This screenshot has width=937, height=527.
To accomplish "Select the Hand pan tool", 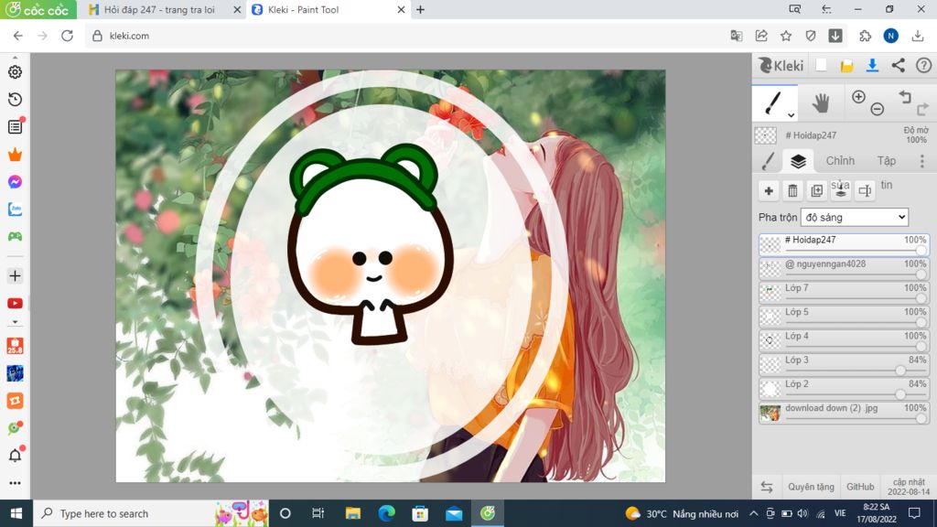I will [x=821, y=103].
